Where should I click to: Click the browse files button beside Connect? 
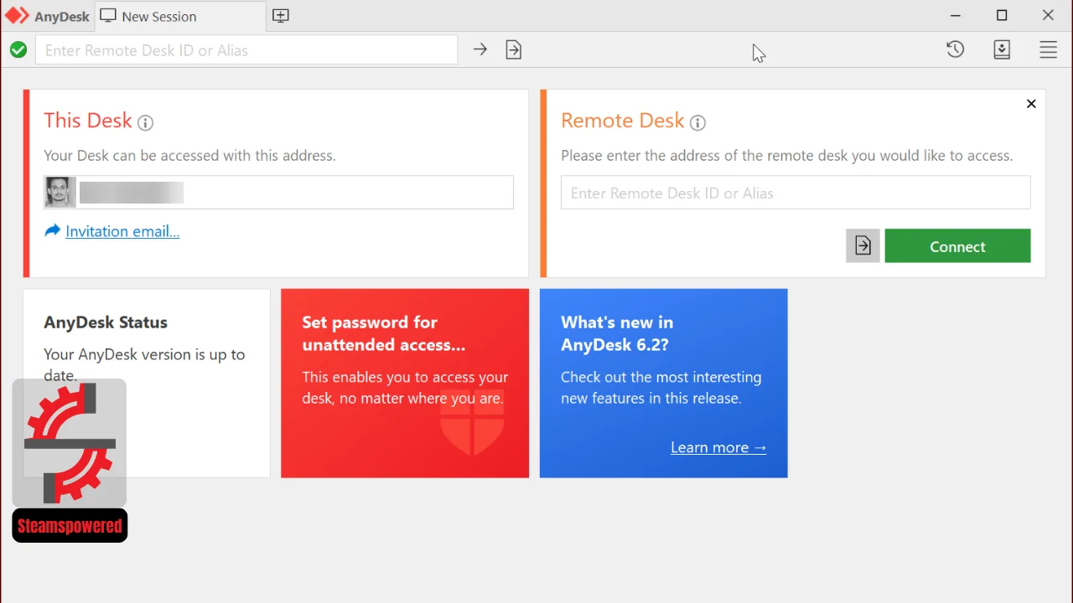click(863, 246)
